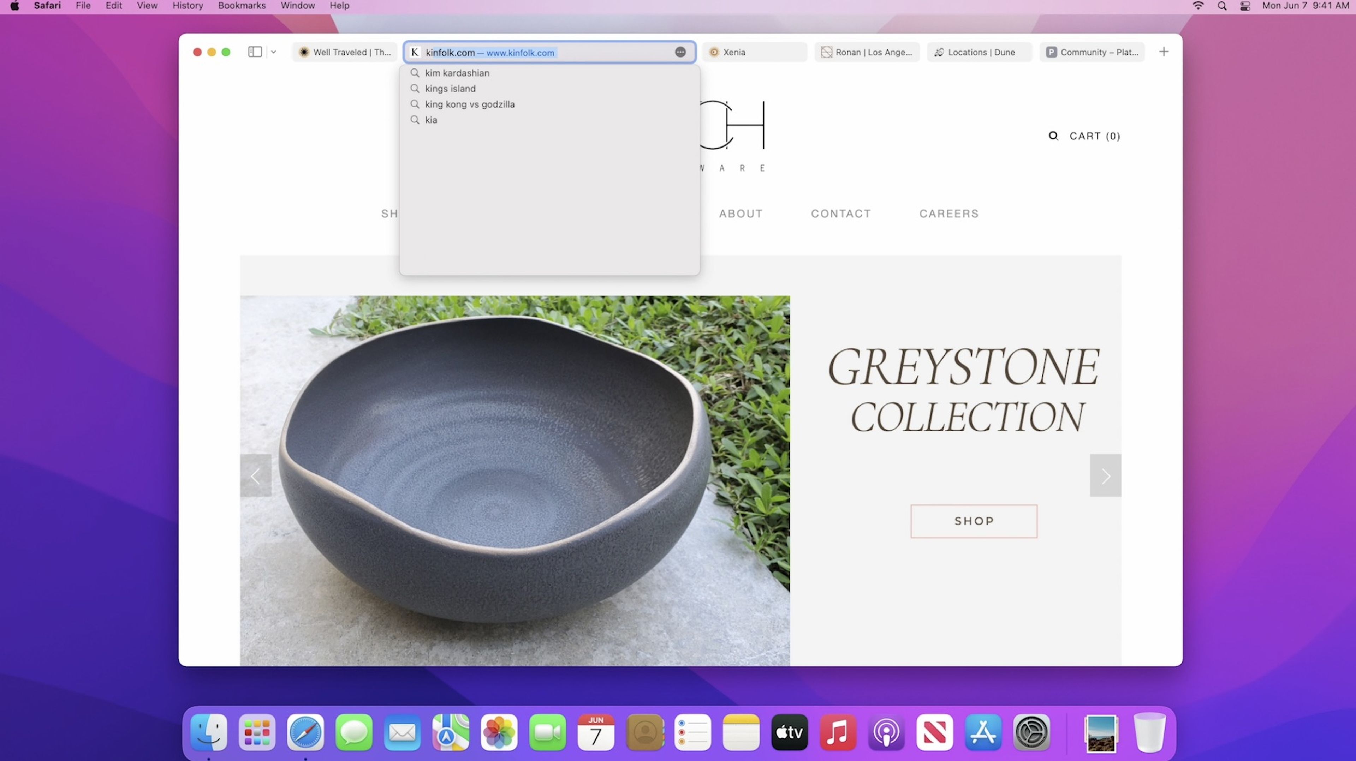This screenshot has height=761, width=1356.
Task: Click the More button in address bar
Action: point(680,52)
